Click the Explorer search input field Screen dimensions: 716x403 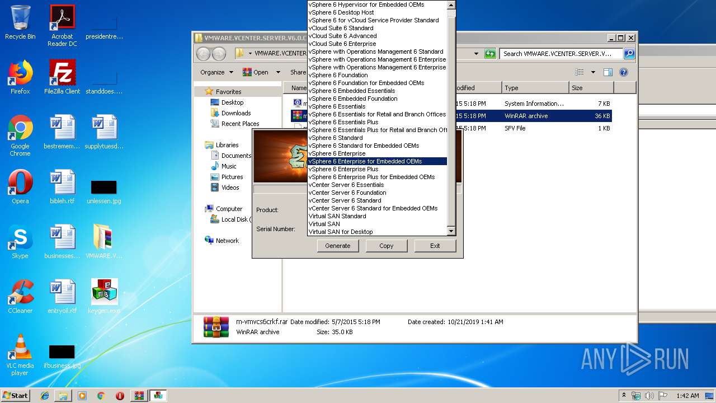561,54
